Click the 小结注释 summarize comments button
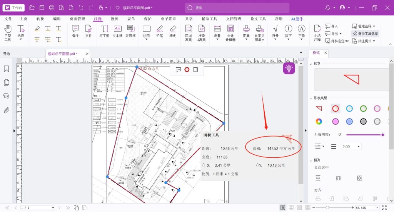The image size is (394, 212). point(317,33)
